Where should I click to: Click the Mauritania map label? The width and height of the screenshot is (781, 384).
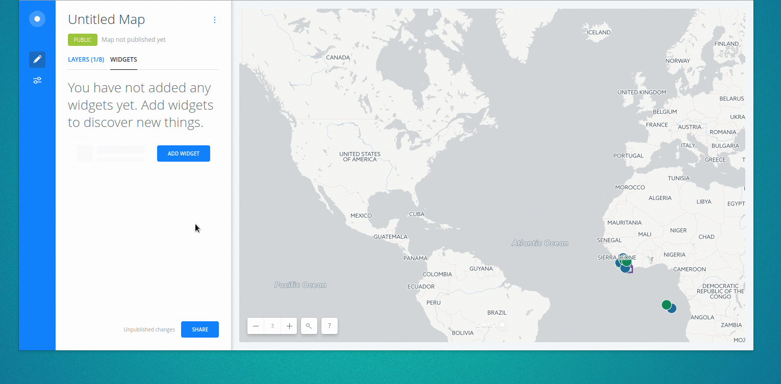[x=624, y=223]
